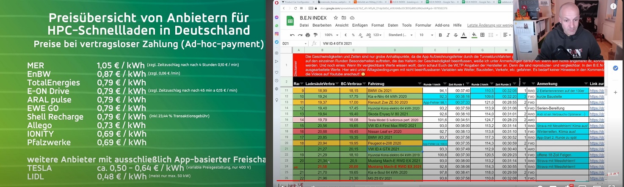This screenshot has width=624, height=187.
Task: Open the horizontal align dropdown
Action: tap(507, 35)
